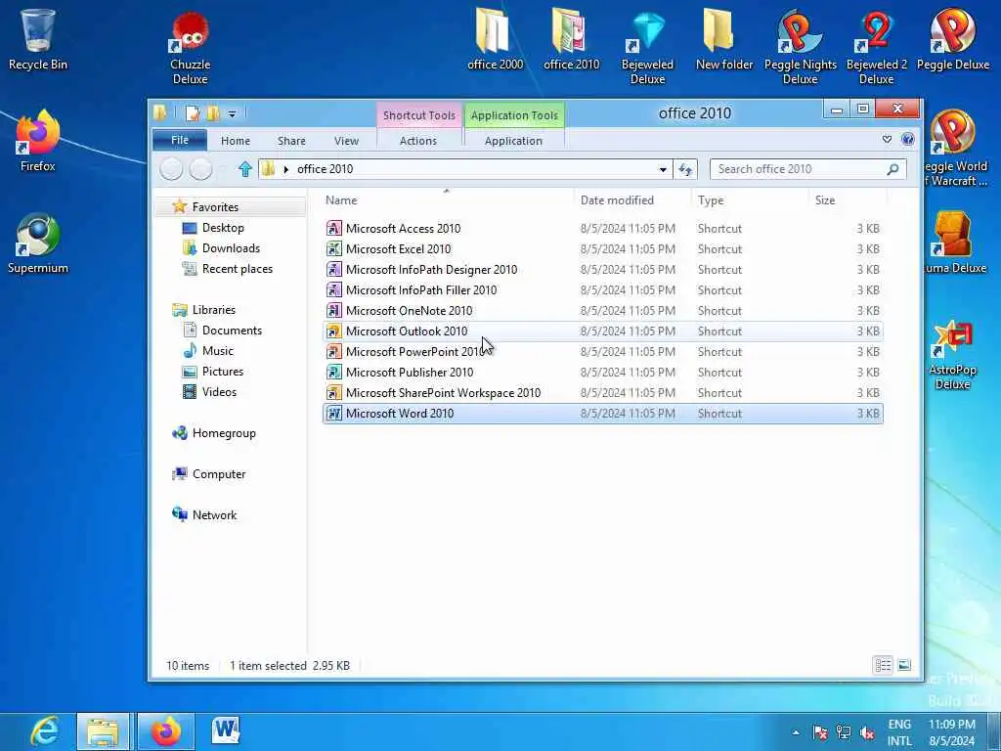Click the Action Center flag icon
The height and width of the screenshot is (751, 1001).
tap(820, 732)
